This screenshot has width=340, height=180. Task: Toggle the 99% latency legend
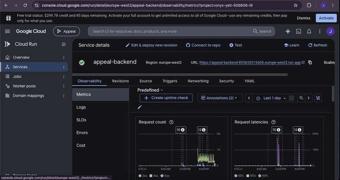pos(263,176)
